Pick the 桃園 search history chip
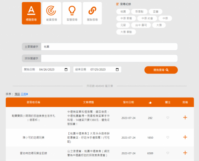Viewport: 199px width, 161px height. point(123,12)
